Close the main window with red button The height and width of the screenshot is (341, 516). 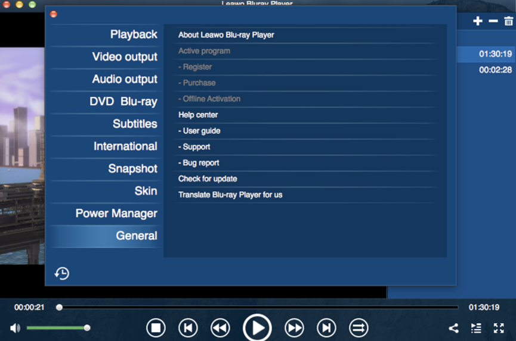pos(6,4)
